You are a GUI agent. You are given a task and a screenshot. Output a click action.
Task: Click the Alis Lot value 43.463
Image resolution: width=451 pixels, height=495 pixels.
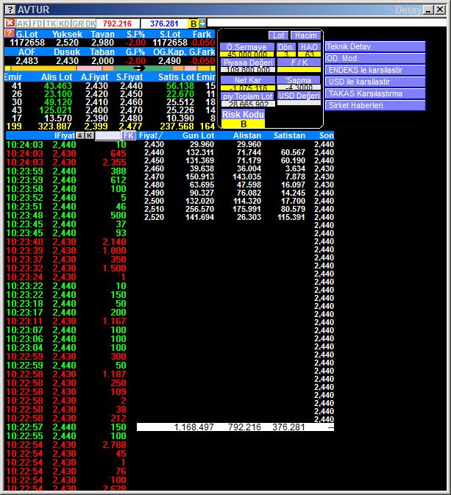pos(58,86)
